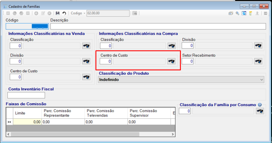Click help icon beside Família por Consumo

point(260,105)
